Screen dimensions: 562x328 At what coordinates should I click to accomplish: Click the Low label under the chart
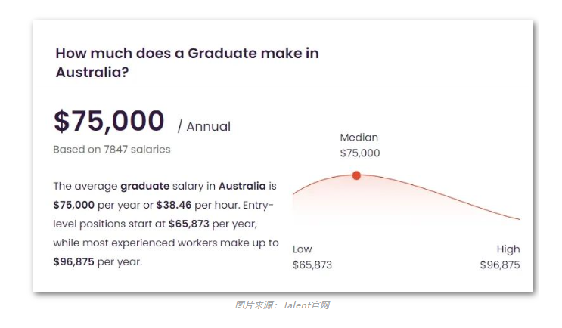(302, 249)
